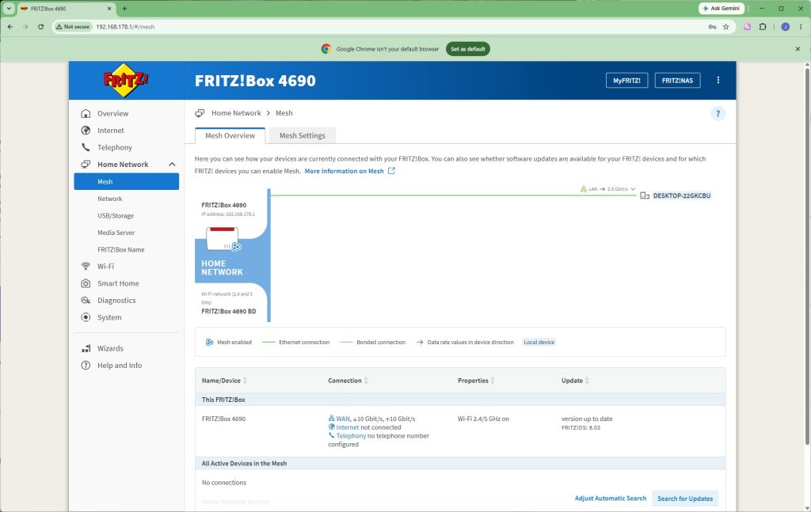Bookmark this page with the star icon
This screenshot has height=512, width=811.
[x=725, y=27]
